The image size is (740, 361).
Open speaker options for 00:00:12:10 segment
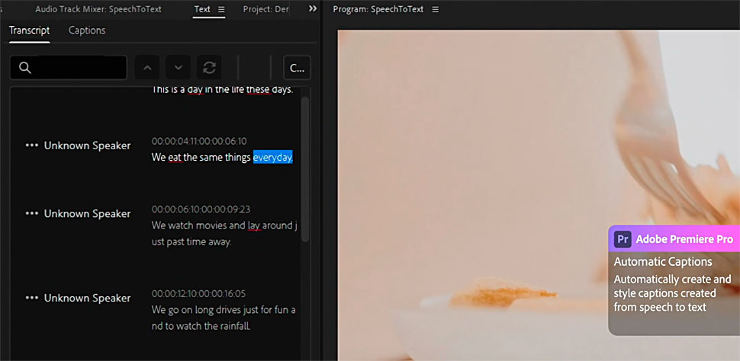pyautogui.click(x=31, y=298)
